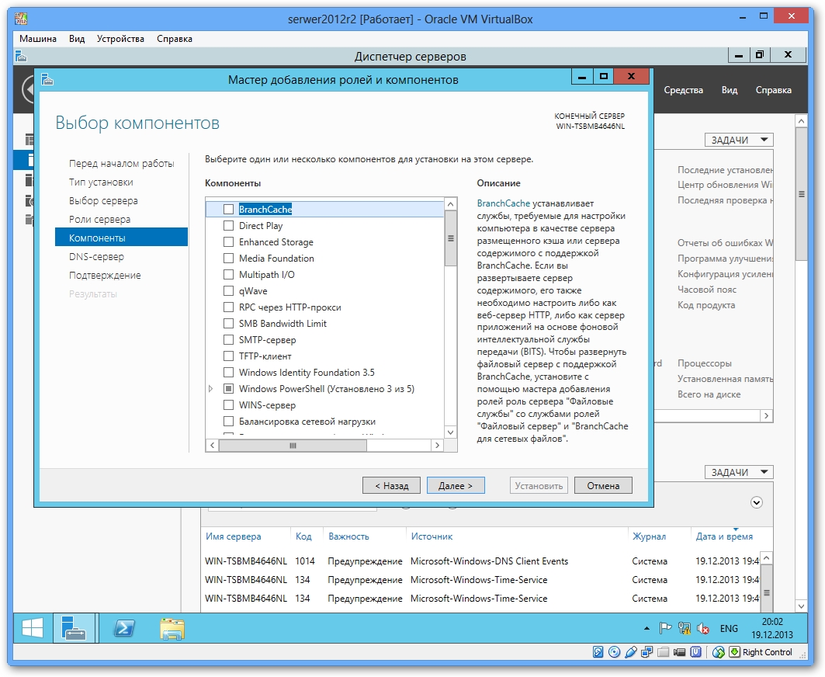Open File Explorer from the taskbar
This screenshot has height=677, width=825.
pyautogui.click(x=172, y=629)
